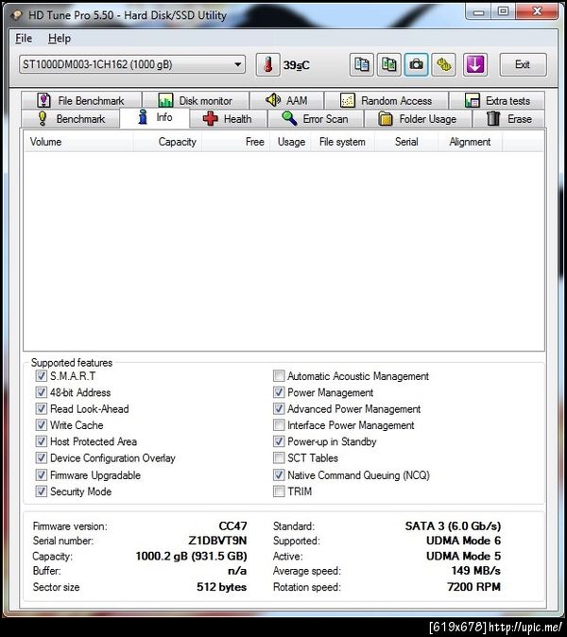Open the Help menu
The width and height of the screenshot is (567, 637).
tap(60, 38)
